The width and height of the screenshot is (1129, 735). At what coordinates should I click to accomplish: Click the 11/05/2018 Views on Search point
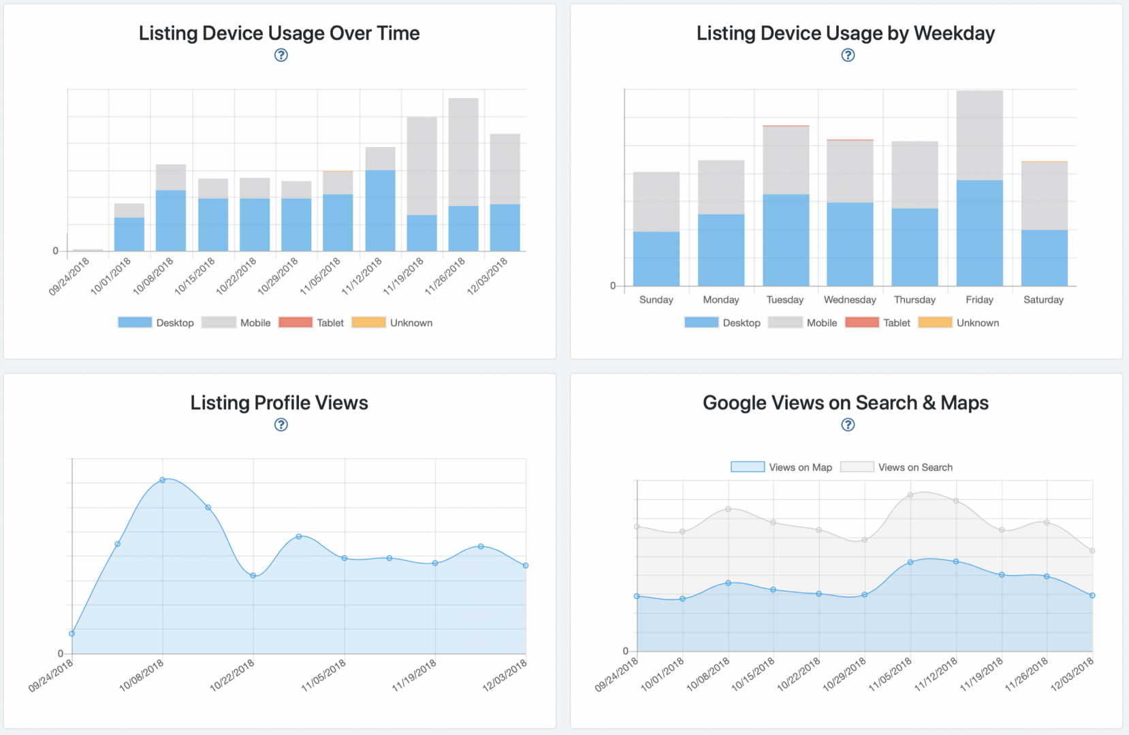click(910, 495)
